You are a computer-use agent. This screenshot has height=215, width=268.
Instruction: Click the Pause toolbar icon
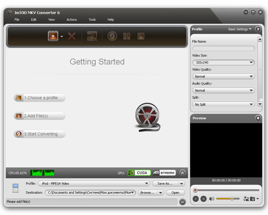[127, 36]
